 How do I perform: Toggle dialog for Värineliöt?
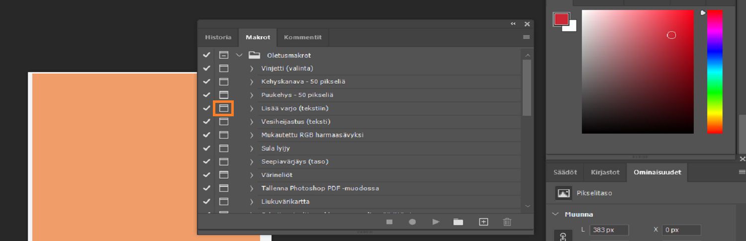click(x=224, y=175)
